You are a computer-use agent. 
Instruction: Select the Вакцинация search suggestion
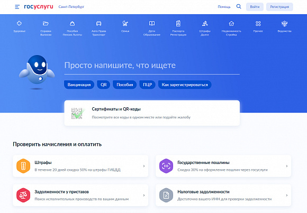pos(79,85)
